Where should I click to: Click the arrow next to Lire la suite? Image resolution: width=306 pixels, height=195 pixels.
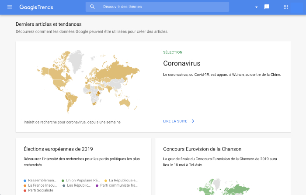coord(192,121)
